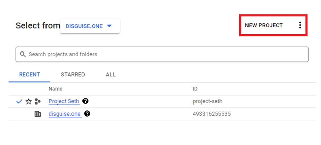Click the Name column header
The image size is (321, 145).
click(56, 89)
